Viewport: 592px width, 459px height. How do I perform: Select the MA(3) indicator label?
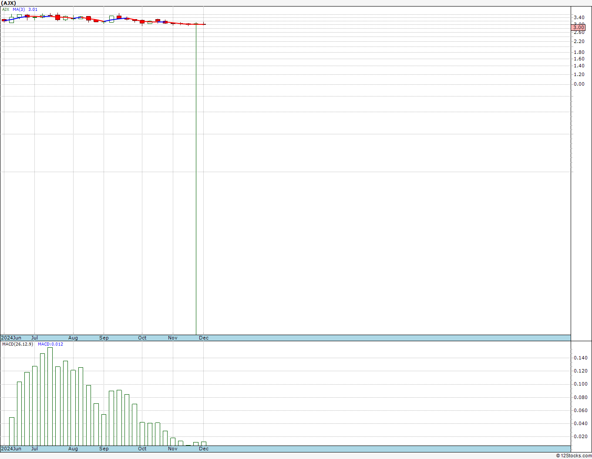tap(19, 9)
